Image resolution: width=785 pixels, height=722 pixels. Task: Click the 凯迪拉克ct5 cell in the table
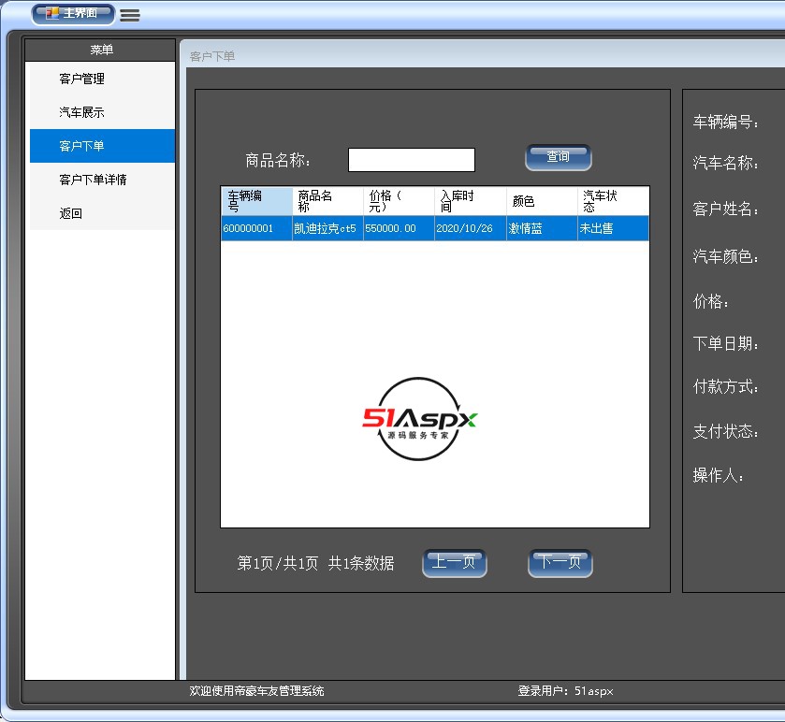(326, 228)
